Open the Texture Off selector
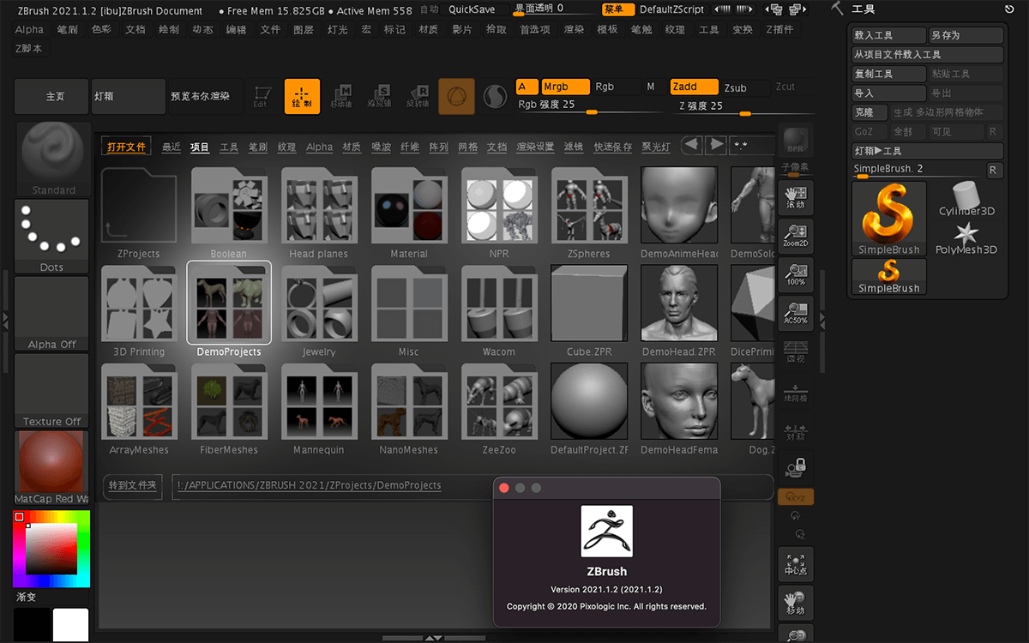 51,390
